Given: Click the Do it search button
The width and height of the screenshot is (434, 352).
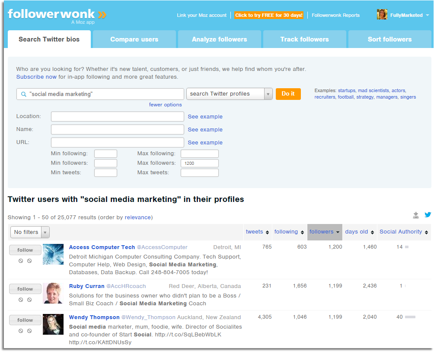Looking at the screenshot, I should tap(288, 94).
